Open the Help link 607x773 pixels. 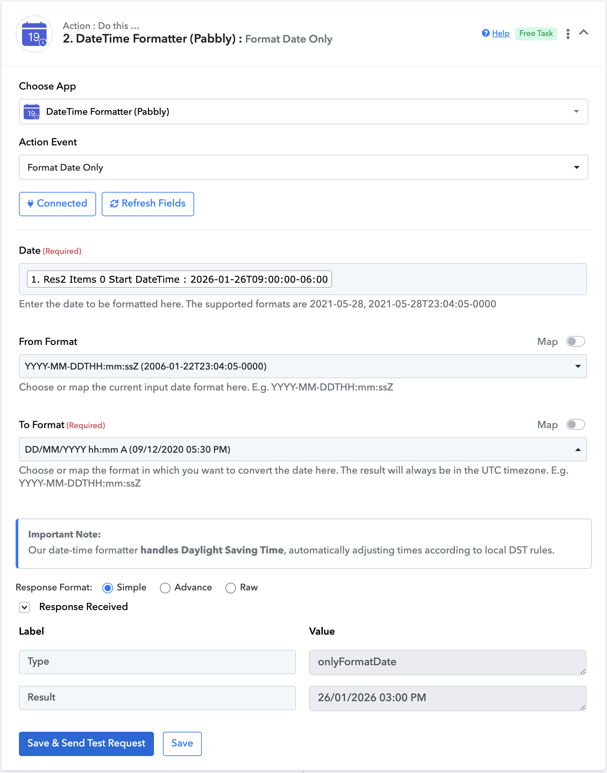coord(500,33)
